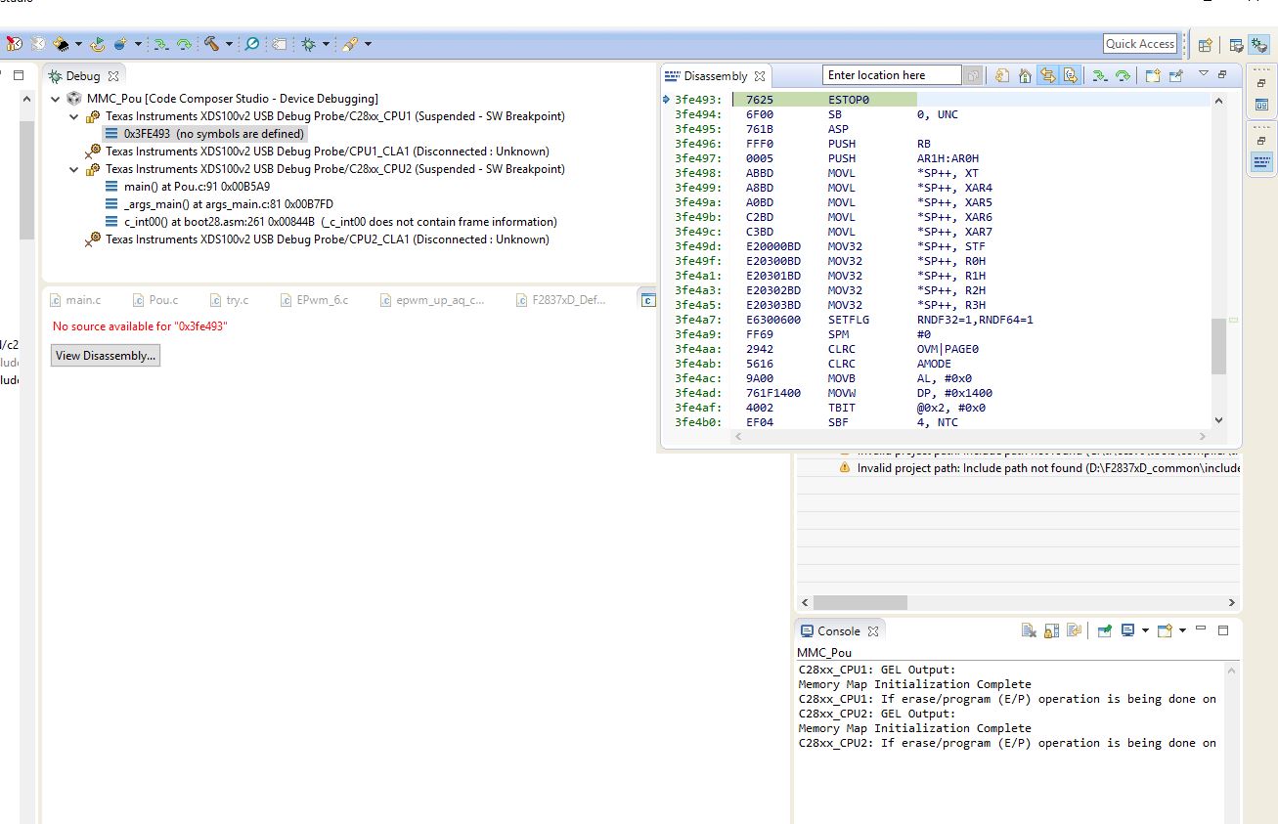Open the Build hammer dropdown arrow
Image resolution: width=1278 pixels, height=824 pixels.
pyautogui.click(x=229, y=44)
